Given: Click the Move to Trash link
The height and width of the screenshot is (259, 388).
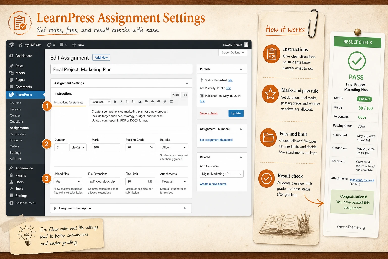Looking at the screenshot, I should [x=209, y=113].
